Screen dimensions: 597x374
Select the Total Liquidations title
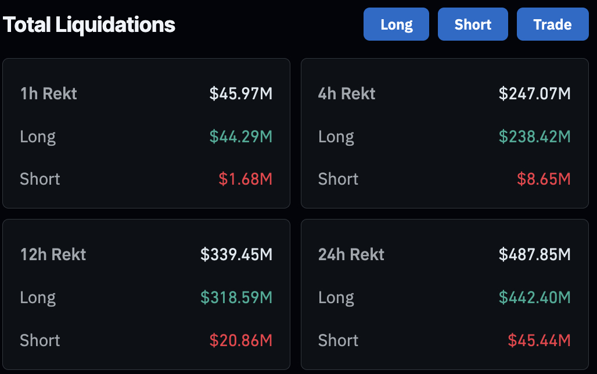click(88, 24)
